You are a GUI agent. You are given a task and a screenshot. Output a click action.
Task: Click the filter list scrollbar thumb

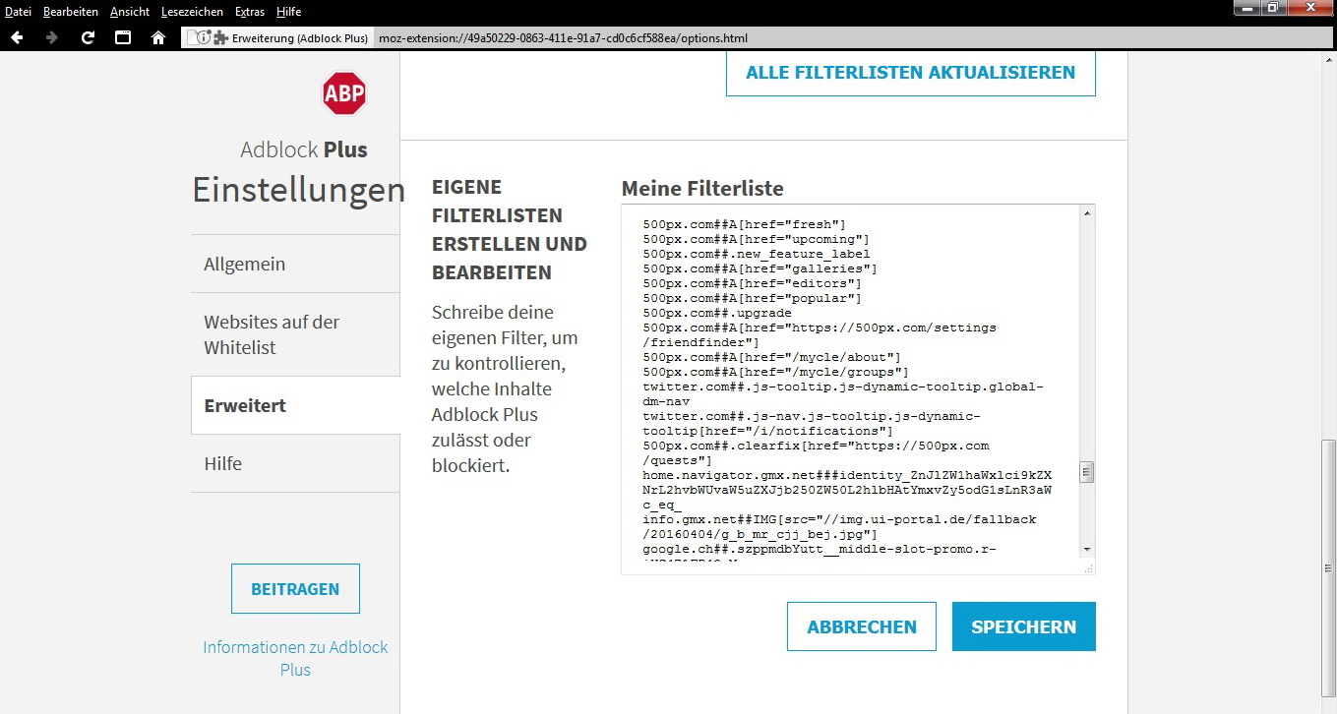1087,472
